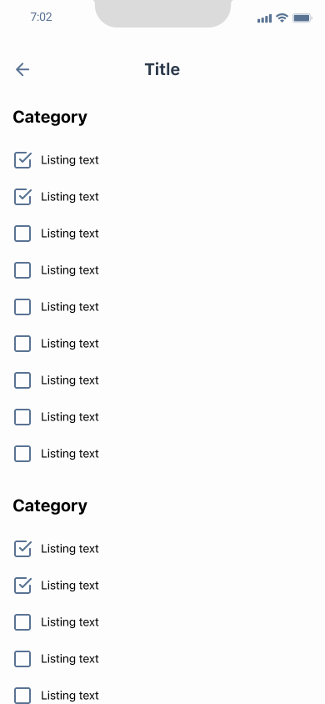
Task: Check the fourth checkbox in second Category
Action: coord(22,660)
